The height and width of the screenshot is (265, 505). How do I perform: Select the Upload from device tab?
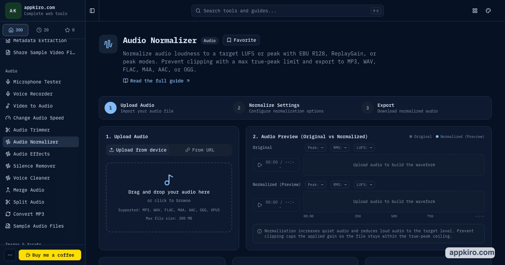(138, 150)
